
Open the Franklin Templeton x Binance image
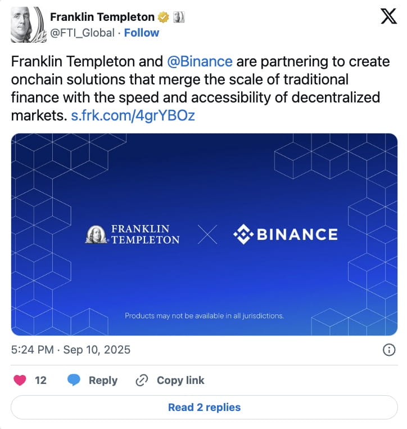point(204,234)
